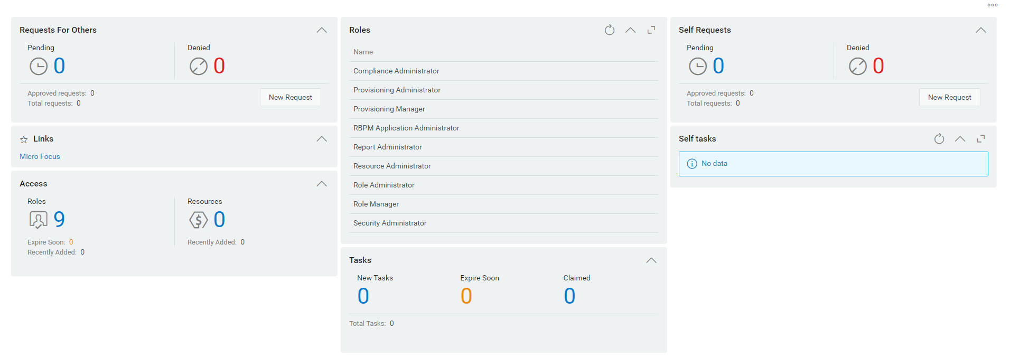Select the RBPM Application Administrator role

coord(503,128)
